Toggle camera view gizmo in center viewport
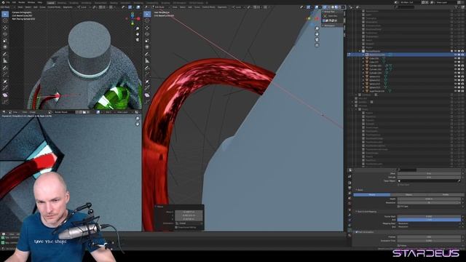 317,39
